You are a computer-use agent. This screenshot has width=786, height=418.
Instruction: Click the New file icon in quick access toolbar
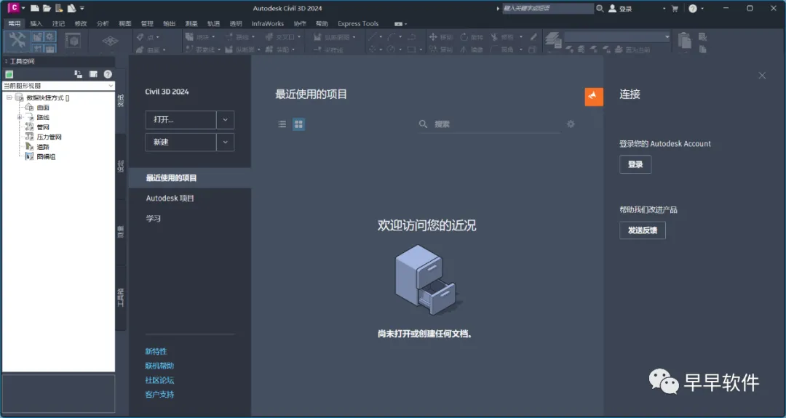pyautogui.click(x=35, y=8)
